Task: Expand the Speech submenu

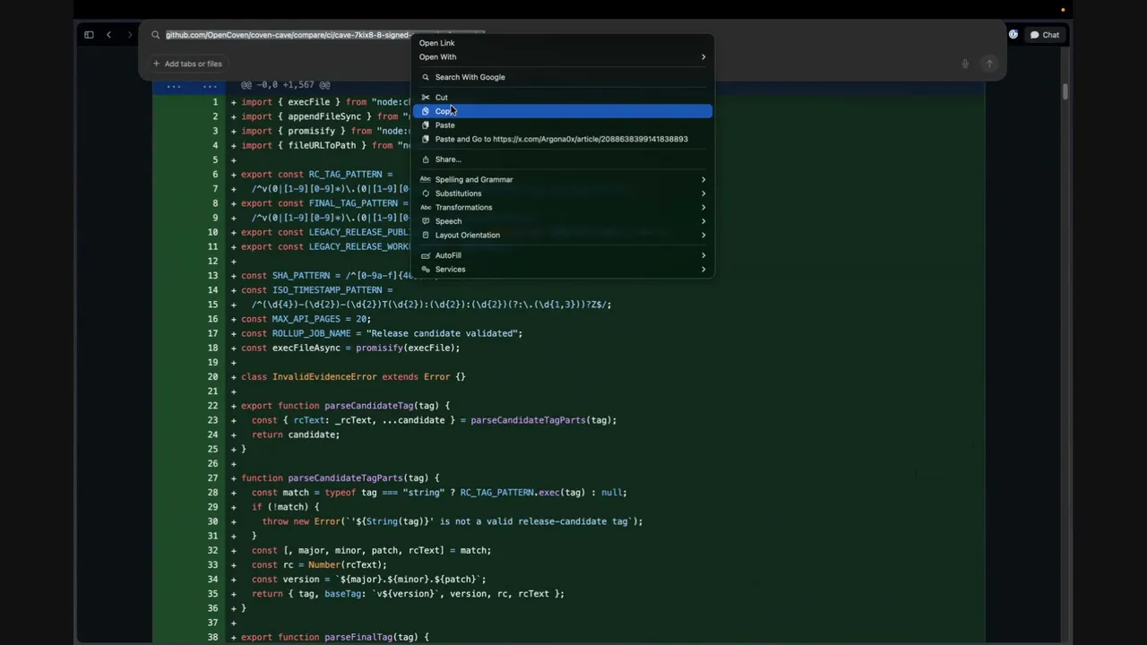Action: [x=563, y=221]
